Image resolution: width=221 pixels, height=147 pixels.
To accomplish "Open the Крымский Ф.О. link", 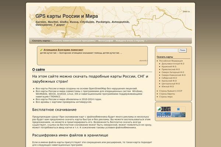I will coord(169,67).
